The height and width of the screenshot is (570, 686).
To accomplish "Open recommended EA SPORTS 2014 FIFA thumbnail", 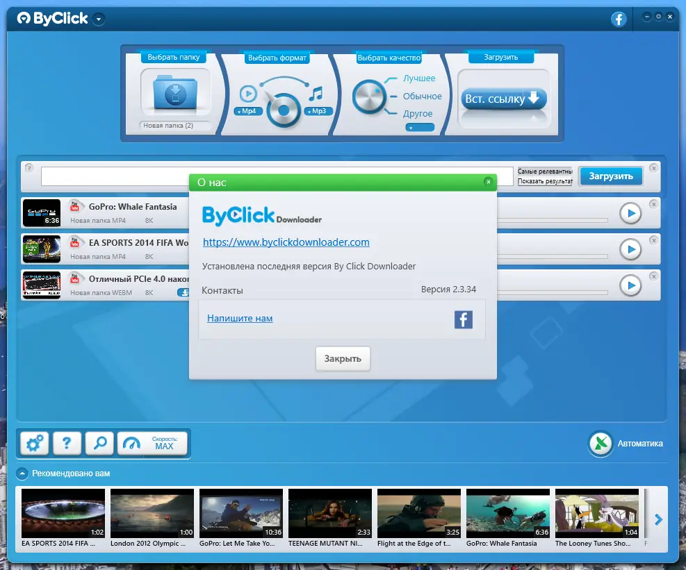I will point(63,513).
